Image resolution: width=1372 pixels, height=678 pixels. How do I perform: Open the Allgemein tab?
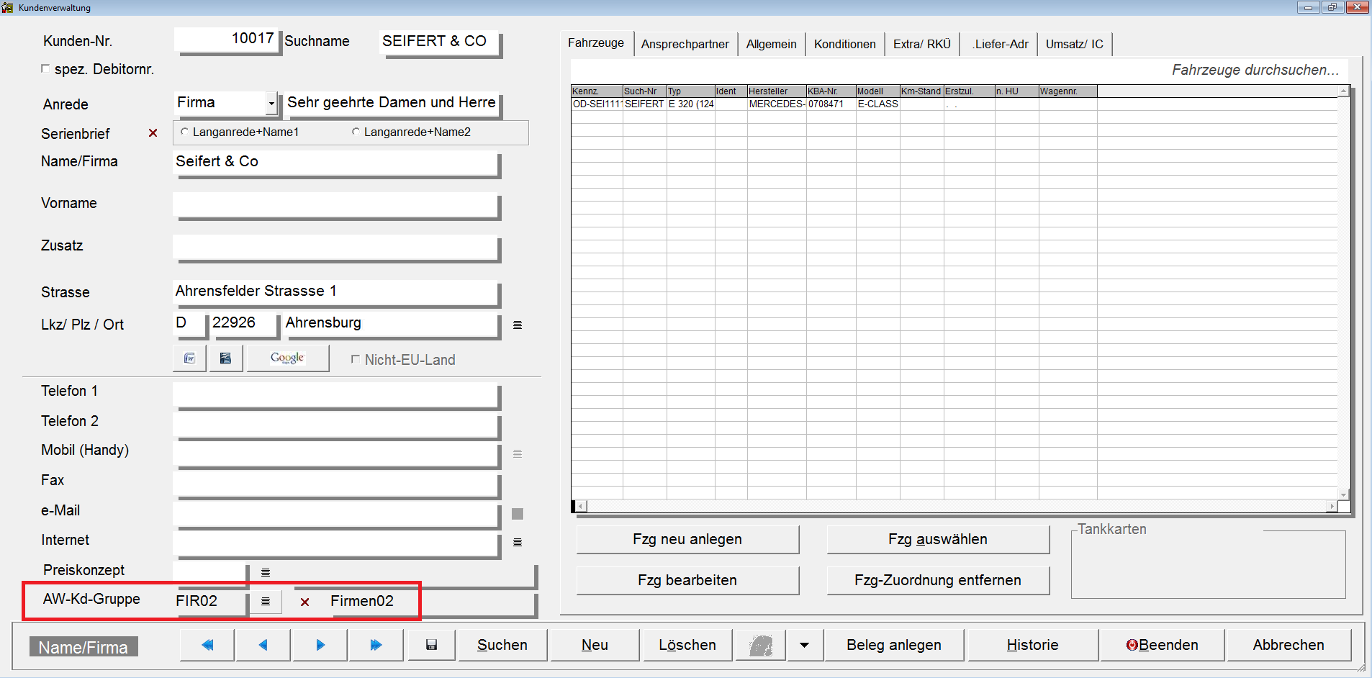pyautogui.click(x=771, y=44)
